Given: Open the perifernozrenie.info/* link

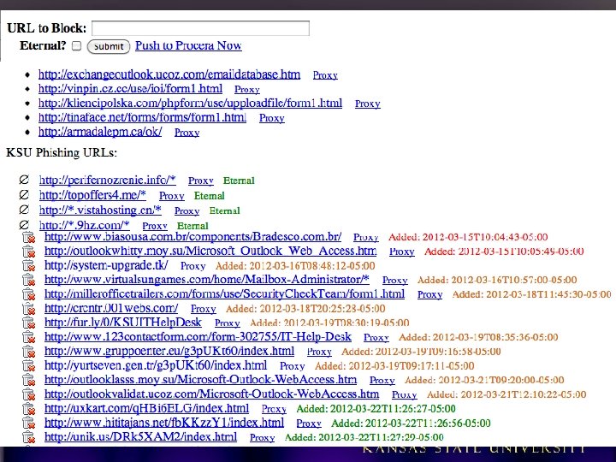Looking at the screenshot, I should click(108, 180).
